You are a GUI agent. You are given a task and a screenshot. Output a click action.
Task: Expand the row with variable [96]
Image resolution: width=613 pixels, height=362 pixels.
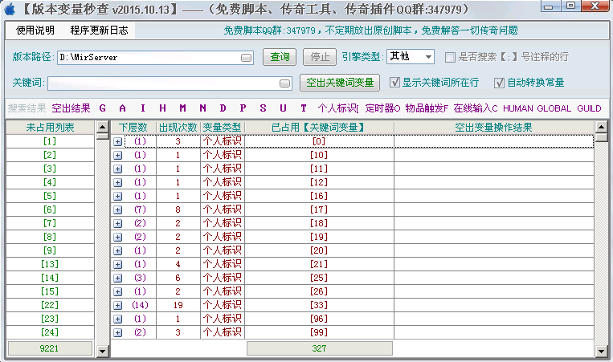pyautogui.click(x=117, y=319)
